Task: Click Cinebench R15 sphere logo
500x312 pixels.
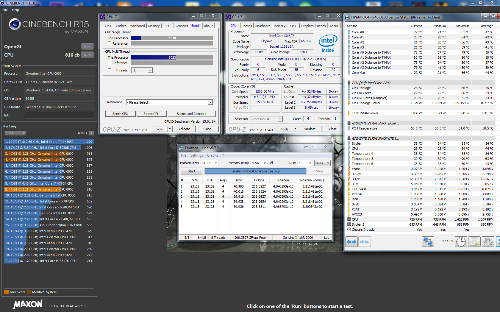Action: click(15, 24)
